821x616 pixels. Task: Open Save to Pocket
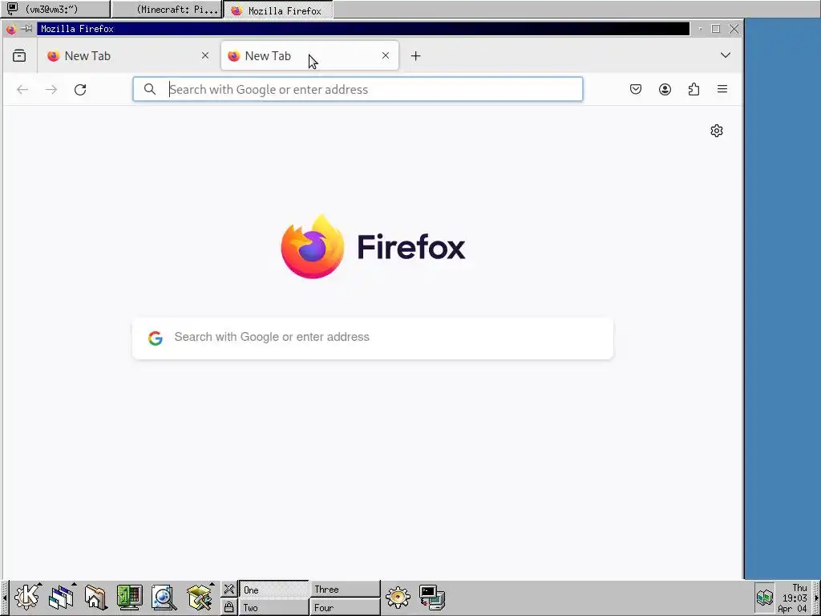coord(636,90)
